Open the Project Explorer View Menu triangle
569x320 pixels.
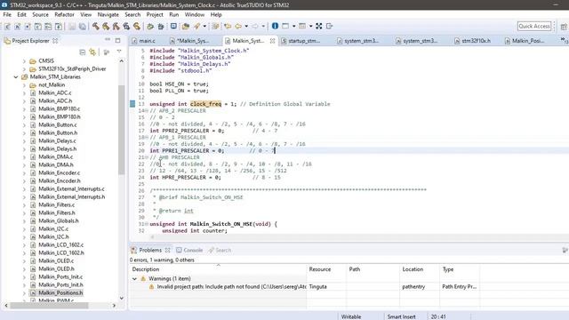pos(119,52)
